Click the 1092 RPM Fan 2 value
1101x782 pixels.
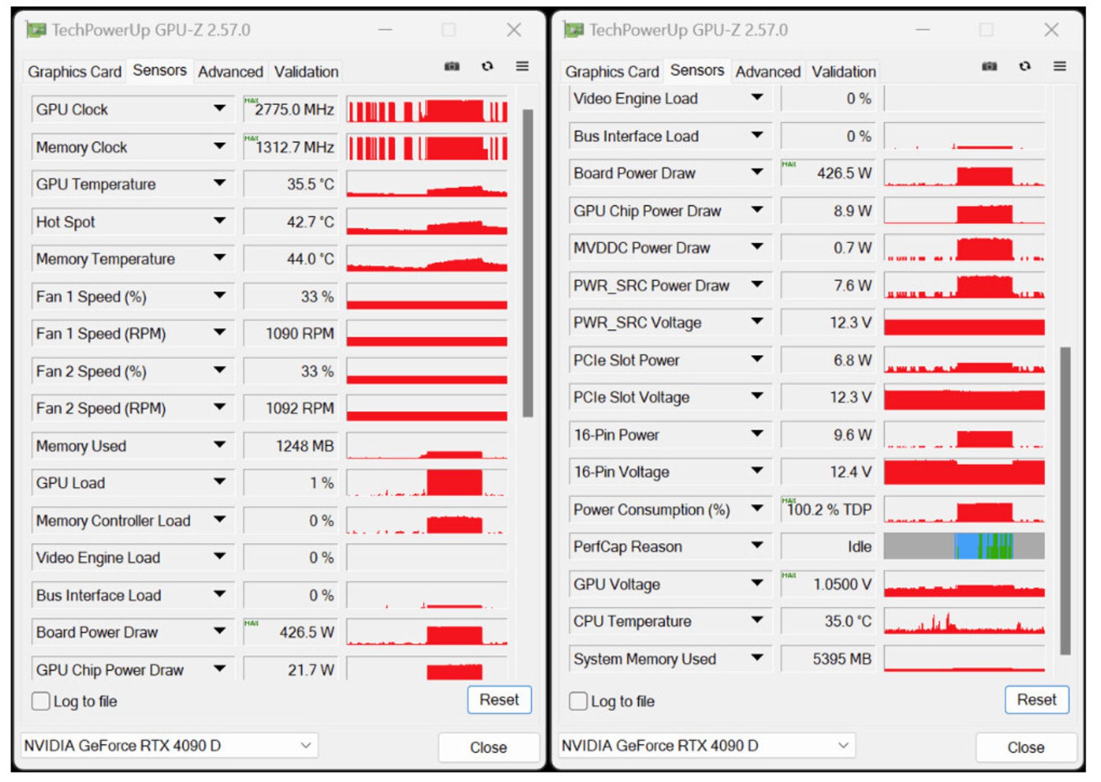click(x=291, y=408)
